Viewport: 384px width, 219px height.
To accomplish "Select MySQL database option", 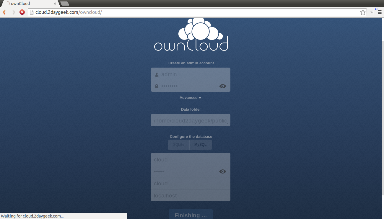I will click(201, 145).
